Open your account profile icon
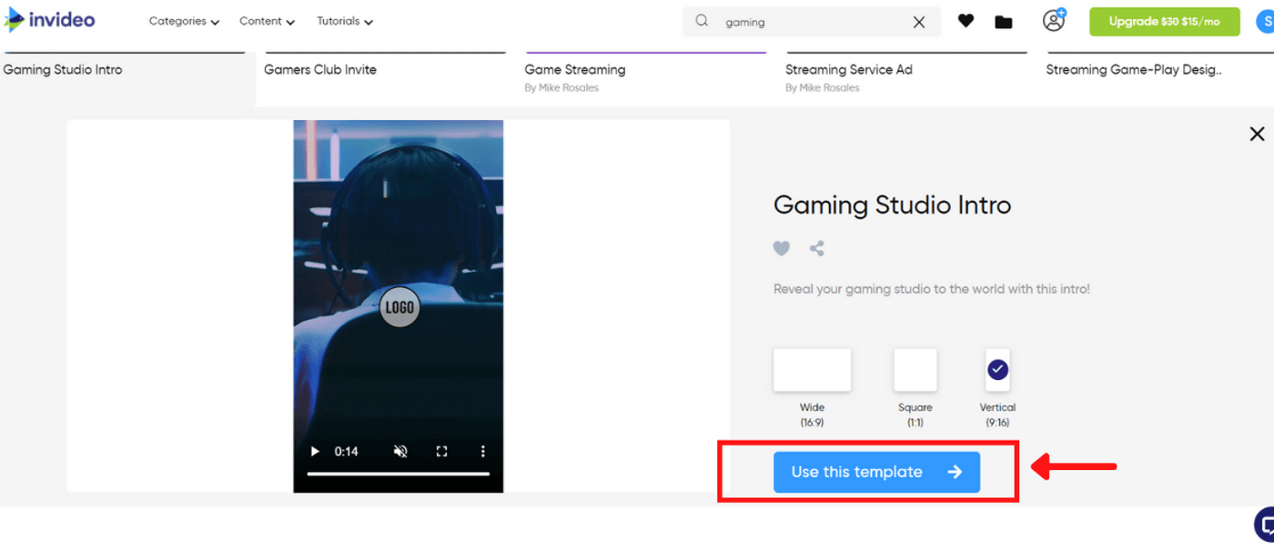The image size is (1274, 550). click(1053, 20)
